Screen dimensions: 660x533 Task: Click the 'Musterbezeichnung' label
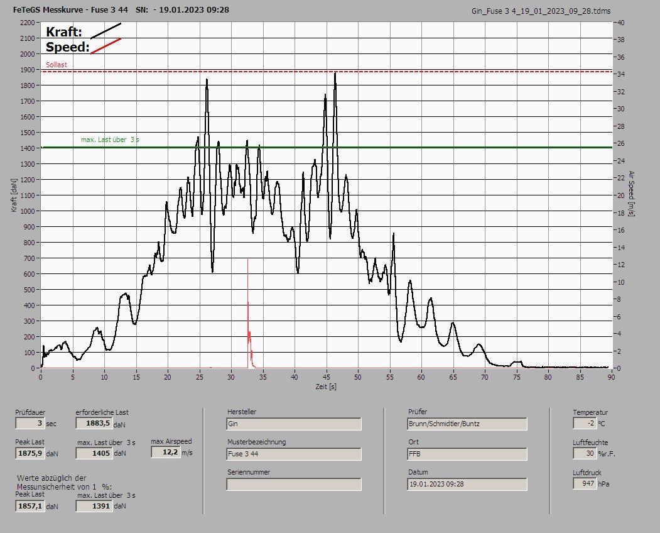[257, 442]
